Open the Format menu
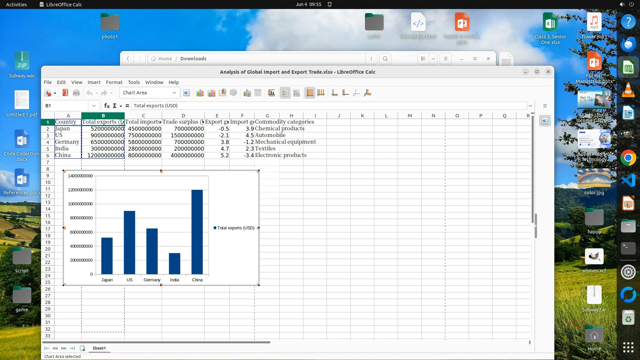The height and width of the screenshot is (360, 640). click(x=114, y=82)
